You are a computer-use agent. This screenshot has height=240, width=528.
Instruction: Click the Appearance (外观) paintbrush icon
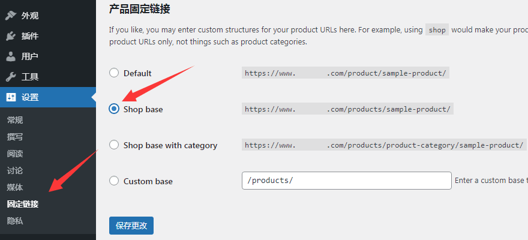[x=11, y=16]
